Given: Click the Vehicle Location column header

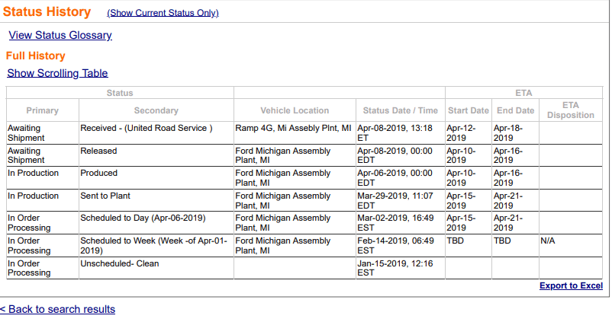Looking at the screenshot, I should [295, 110].
